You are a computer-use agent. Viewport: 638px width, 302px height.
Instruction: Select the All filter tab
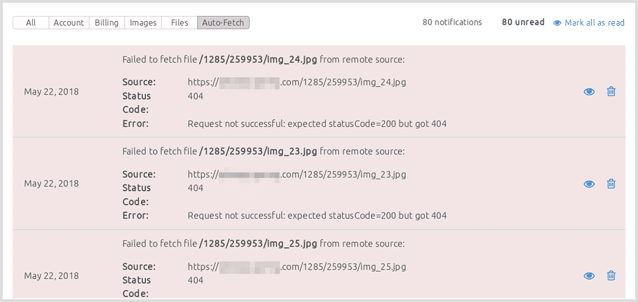pos(31,22)
